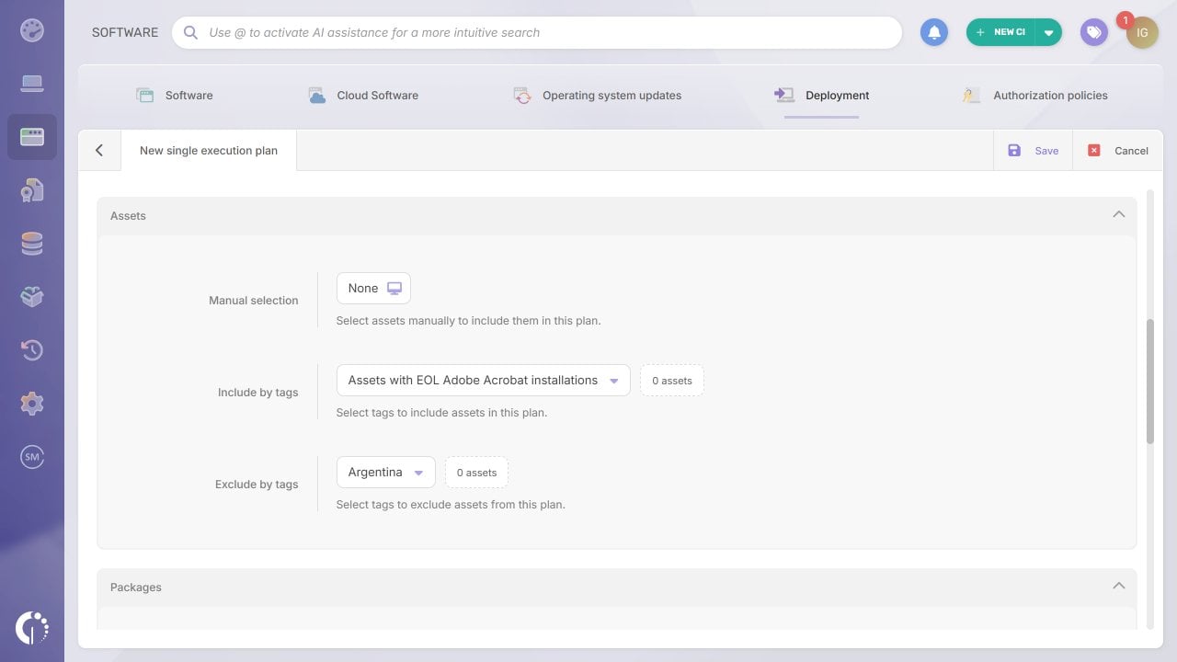Select the devices laptop icon in sidebar

pyautogui.click(x=32, y=83)
